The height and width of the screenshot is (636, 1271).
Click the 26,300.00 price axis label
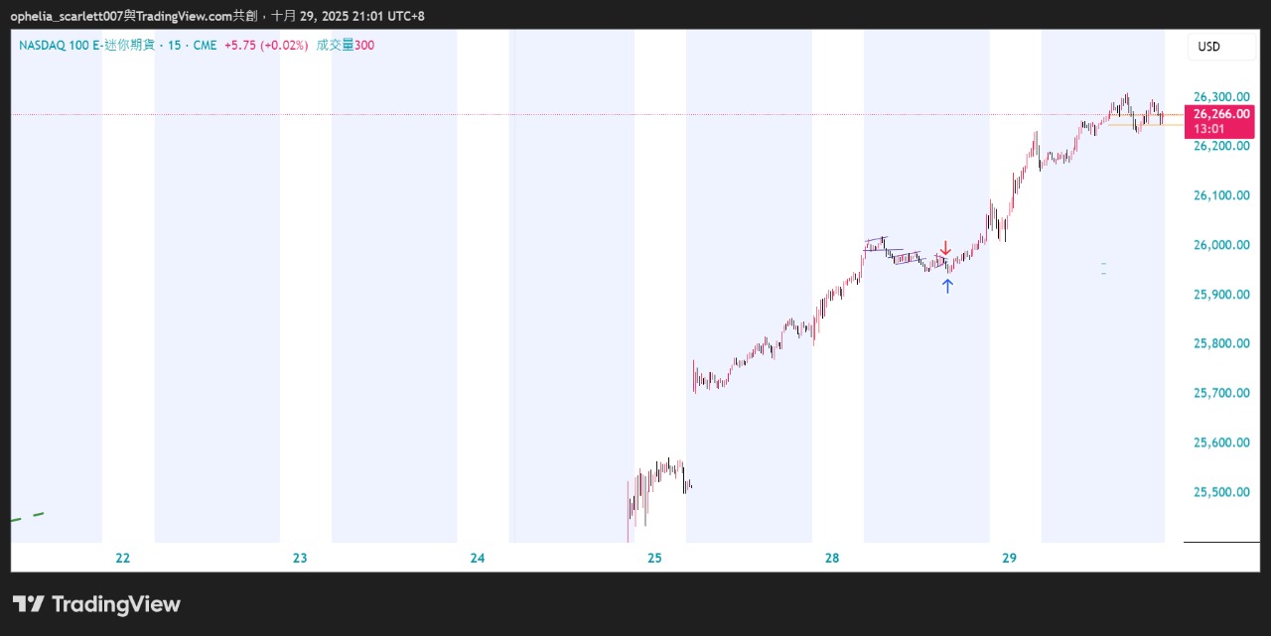point(1220,96)
